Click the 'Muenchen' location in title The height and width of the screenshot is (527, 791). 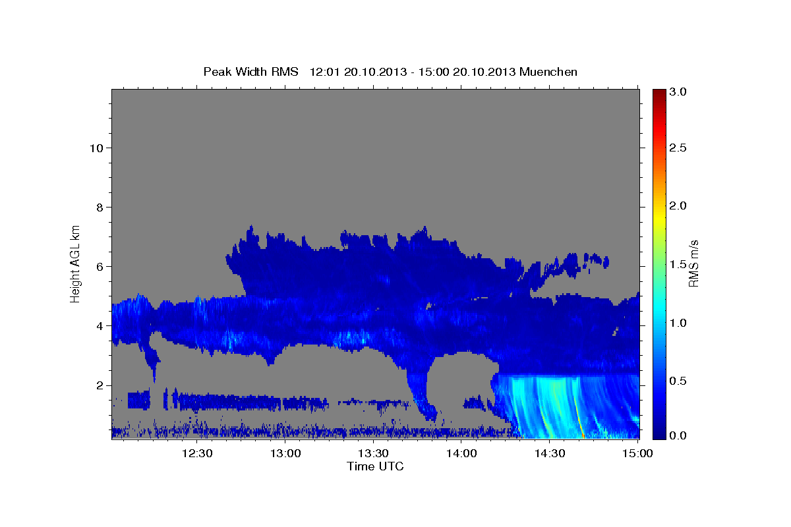pyautogui.click(x=548, y=72)
